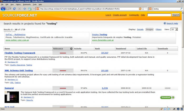Open the Filters link

point(159,29)
